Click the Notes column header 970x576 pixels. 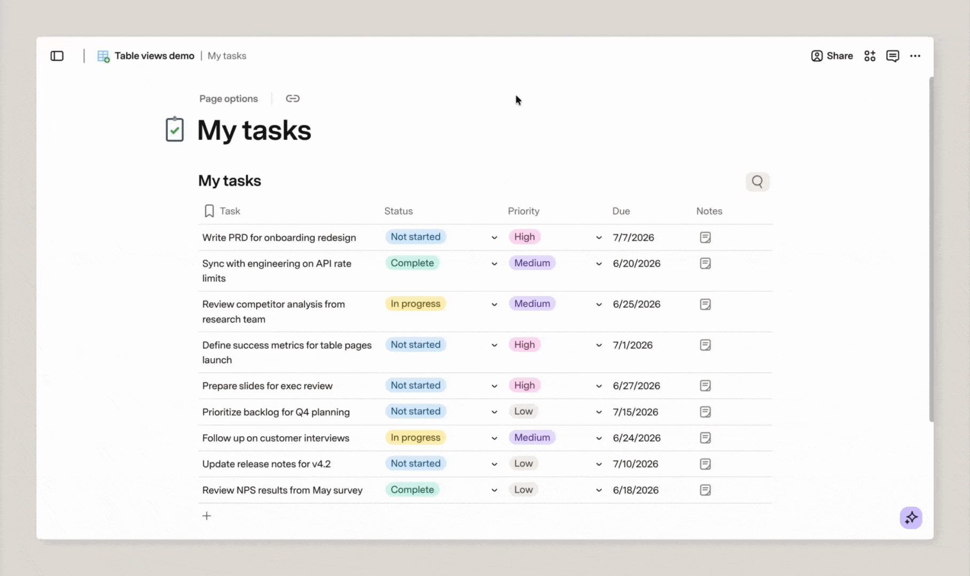point(709,211)
